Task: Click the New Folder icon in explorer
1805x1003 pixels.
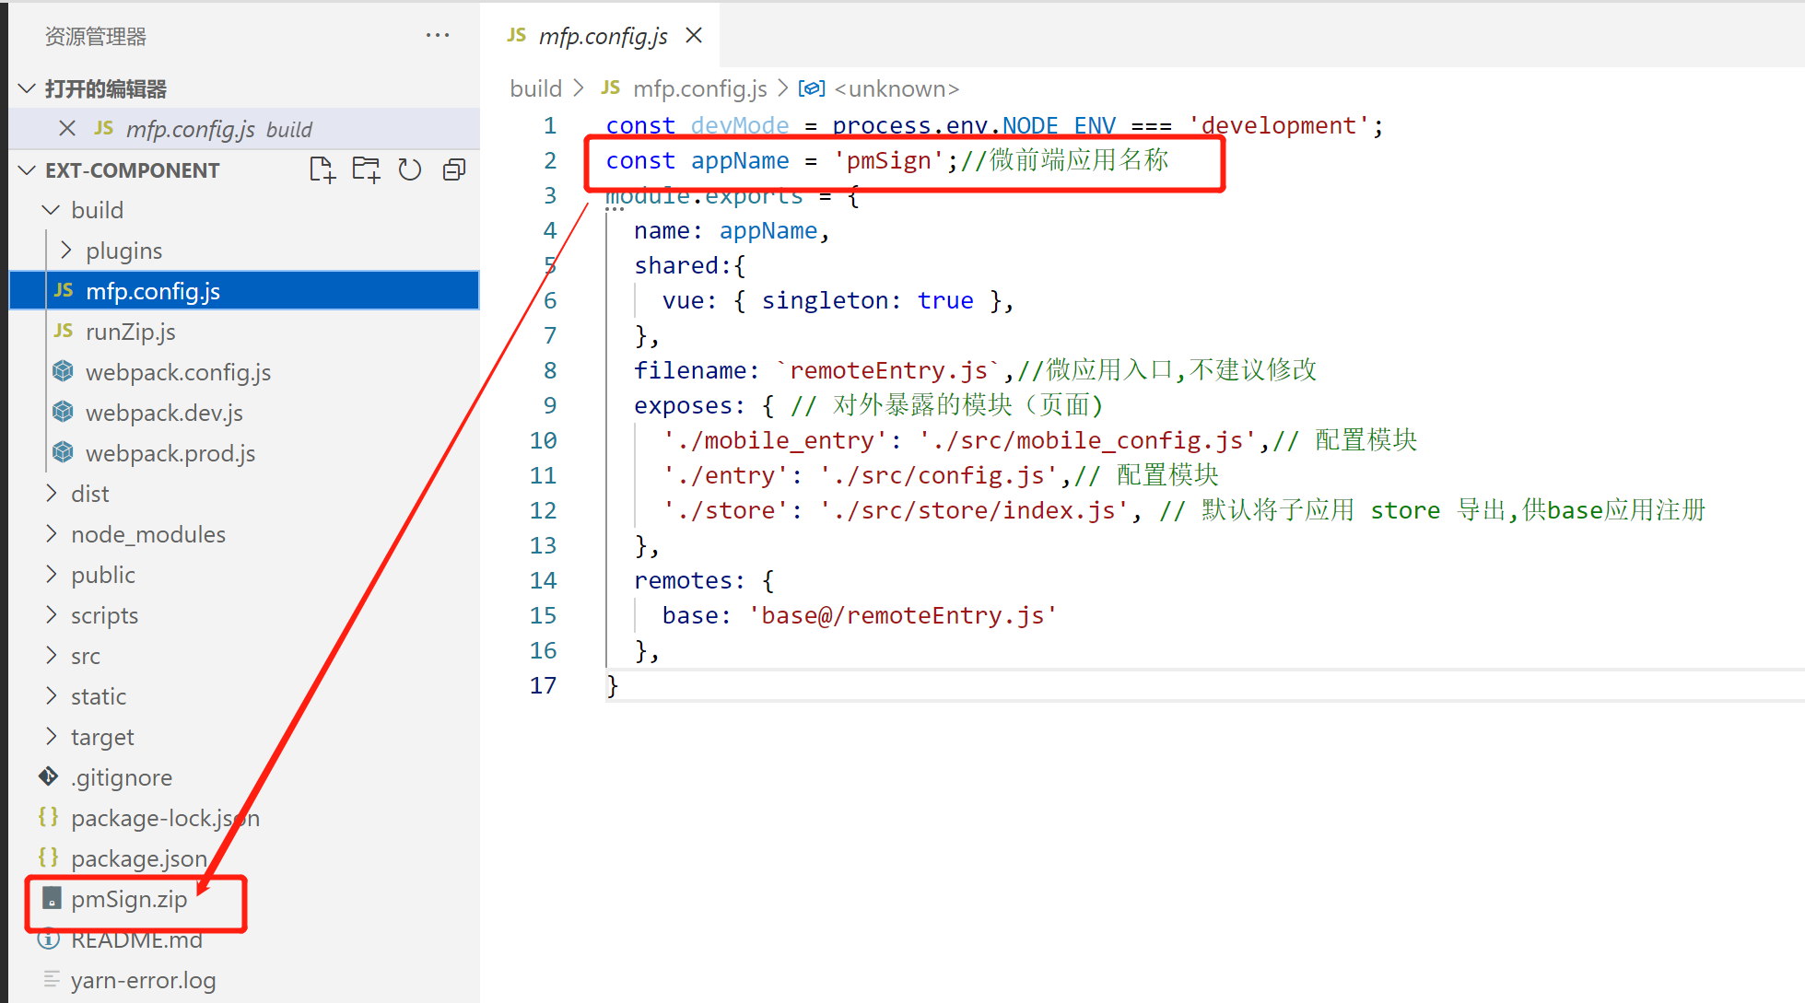Action: pos(366,170)
